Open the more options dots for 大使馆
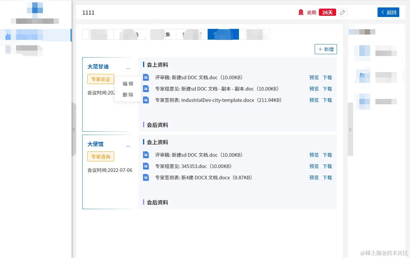Viewport: 410px width, 258px height. [128, 146]
